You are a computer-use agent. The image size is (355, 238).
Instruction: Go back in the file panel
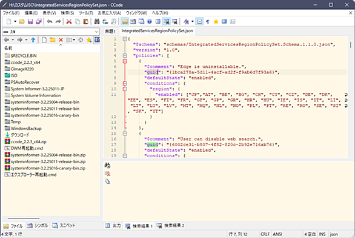(x=6, y=40)
